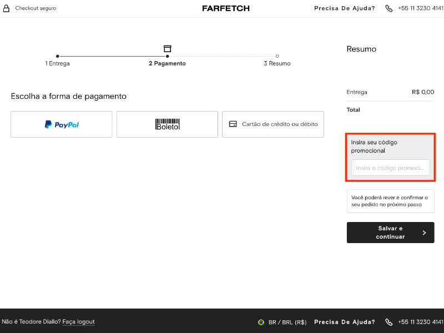Click the Total label in summary
Viewport: 444px width, 333px height.
tap(354, 110)
